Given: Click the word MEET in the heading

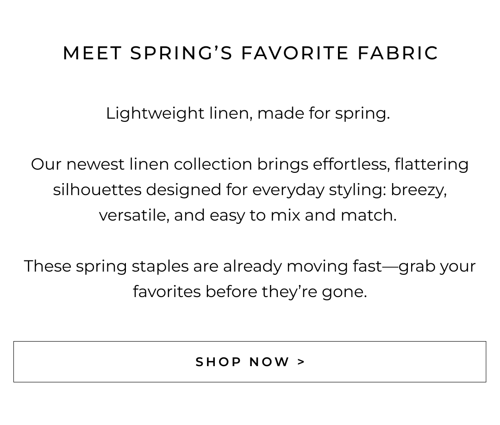Looking at the screenshot, I should click(x=92, y=53).
